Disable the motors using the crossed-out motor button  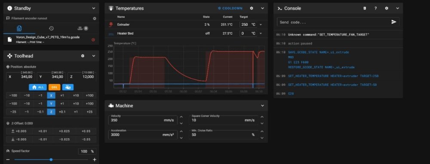click(68, 87)
